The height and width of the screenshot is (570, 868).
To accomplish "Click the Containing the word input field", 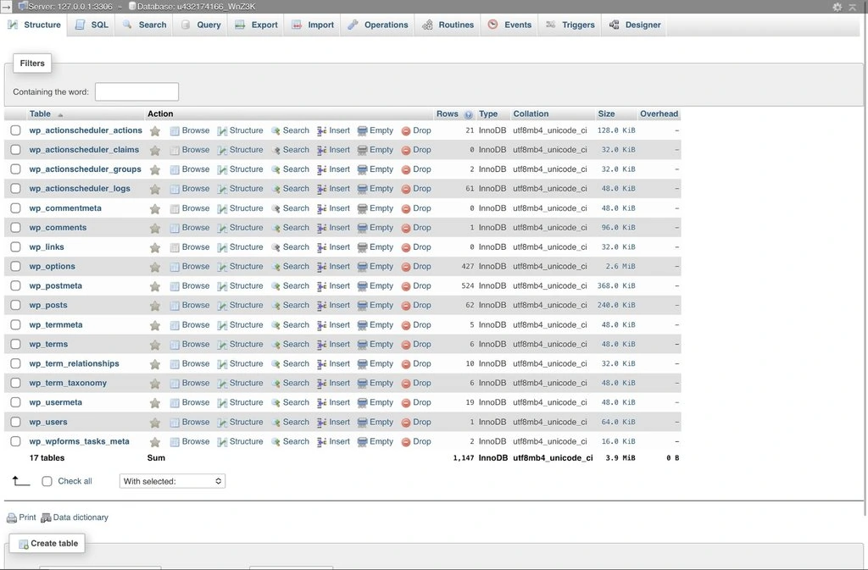I will 136,91.
